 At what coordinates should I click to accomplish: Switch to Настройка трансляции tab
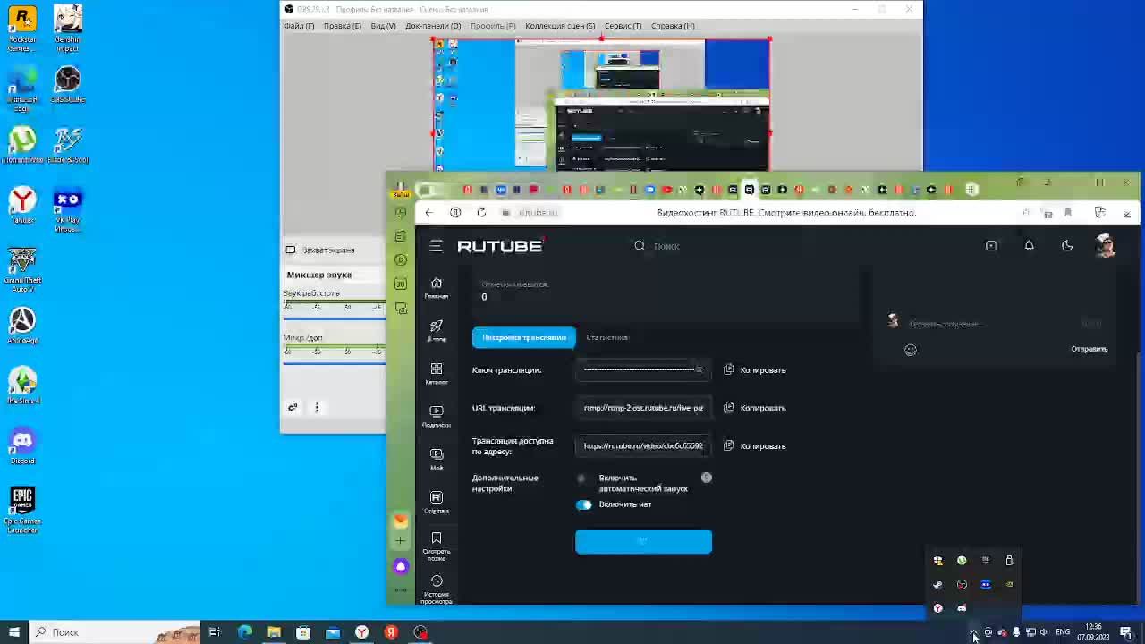524,337
